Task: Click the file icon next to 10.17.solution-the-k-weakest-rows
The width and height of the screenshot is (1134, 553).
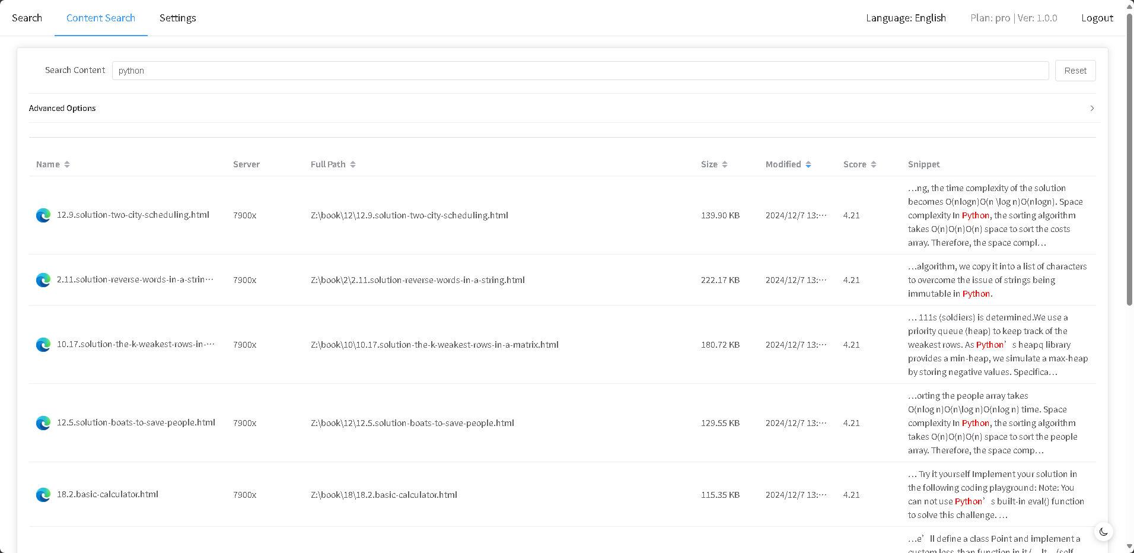Action: coord(43,345)
